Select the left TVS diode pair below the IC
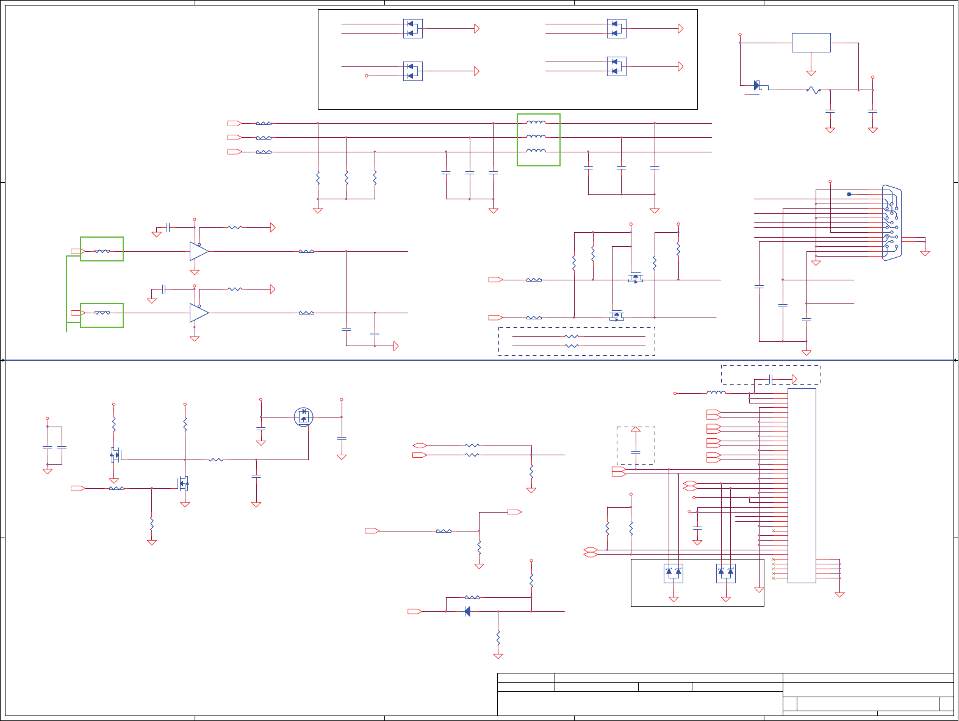This screenshot has width=959, height=721. (673, 574)
